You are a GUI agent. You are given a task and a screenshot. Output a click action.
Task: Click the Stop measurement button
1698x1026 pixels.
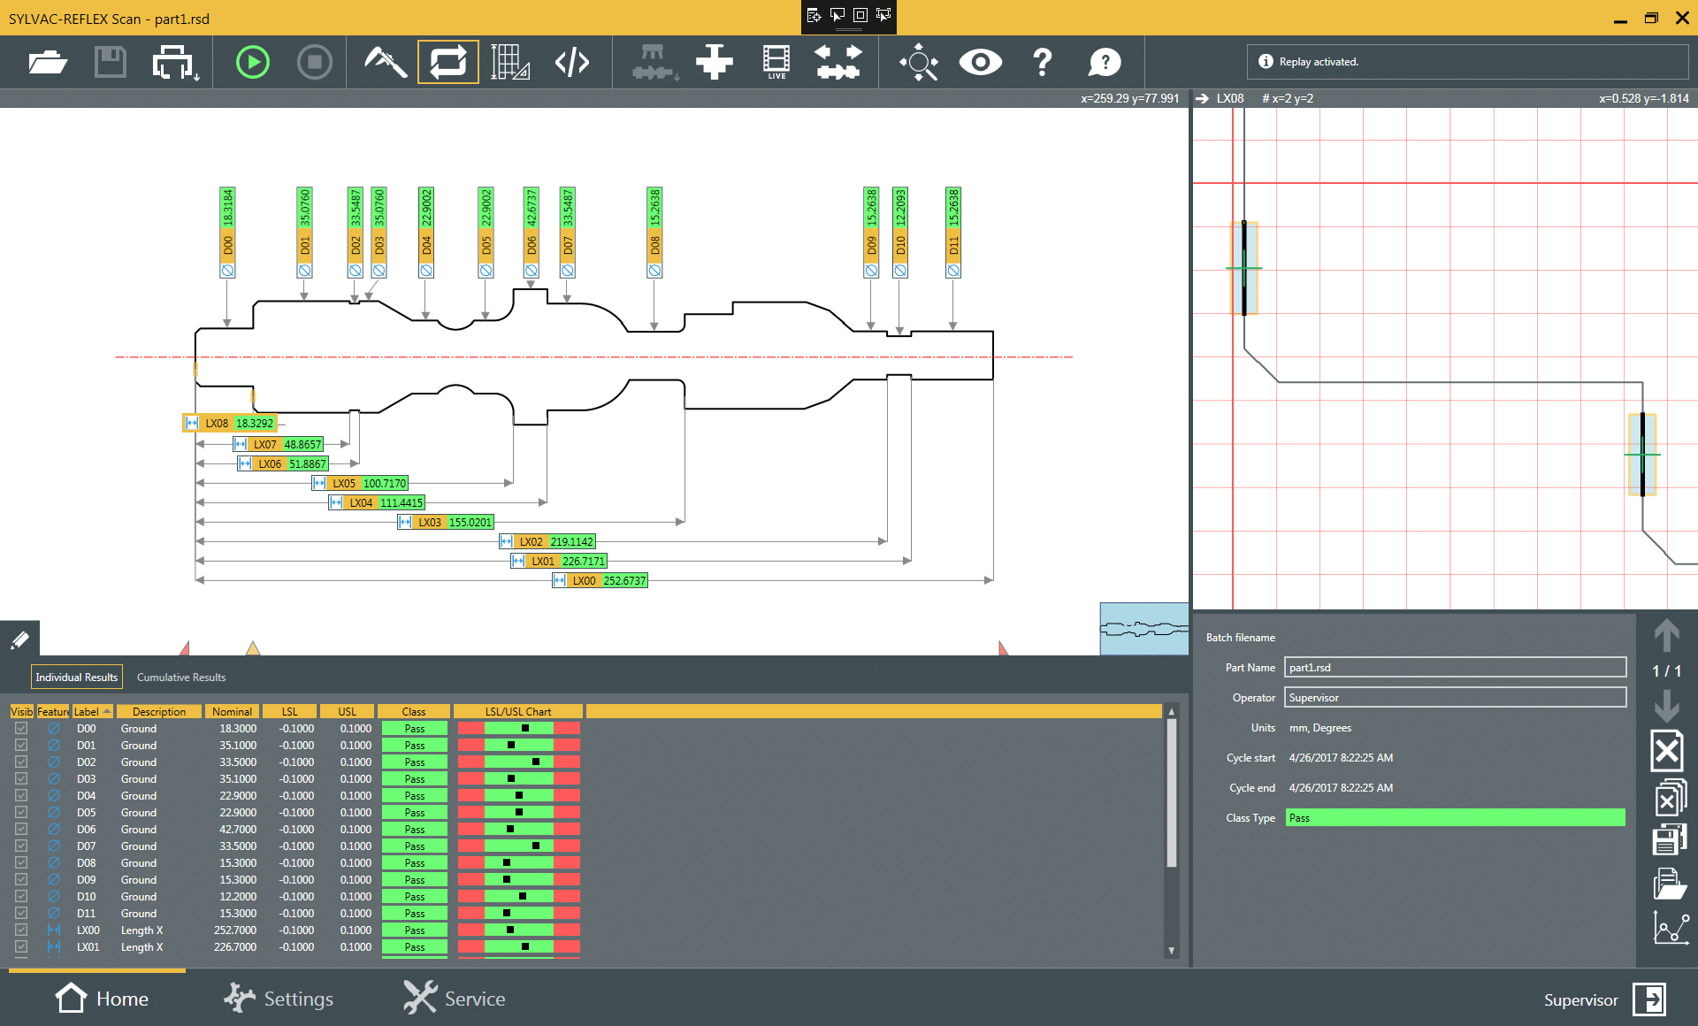pos(315,63)
